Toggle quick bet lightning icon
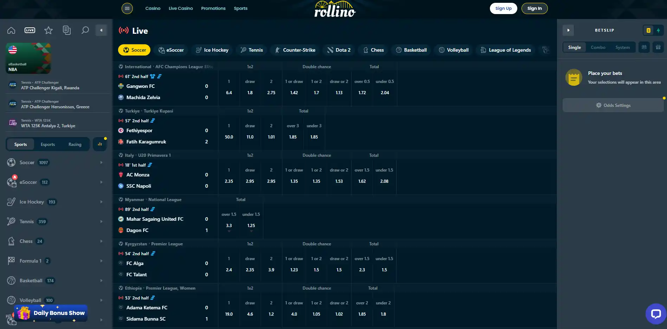The image size is (667, 329). pos(658,30)
